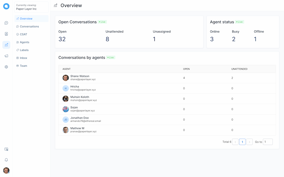Image resolution: width=284 pixels, height=177 pixels.
Task: Click the Online agents count 3
Action: [212, 39]
